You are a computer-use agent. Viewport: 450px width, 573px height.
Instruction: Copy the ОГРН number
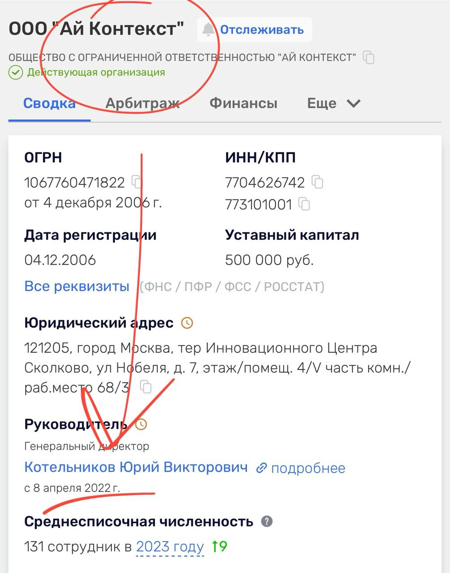137,182
